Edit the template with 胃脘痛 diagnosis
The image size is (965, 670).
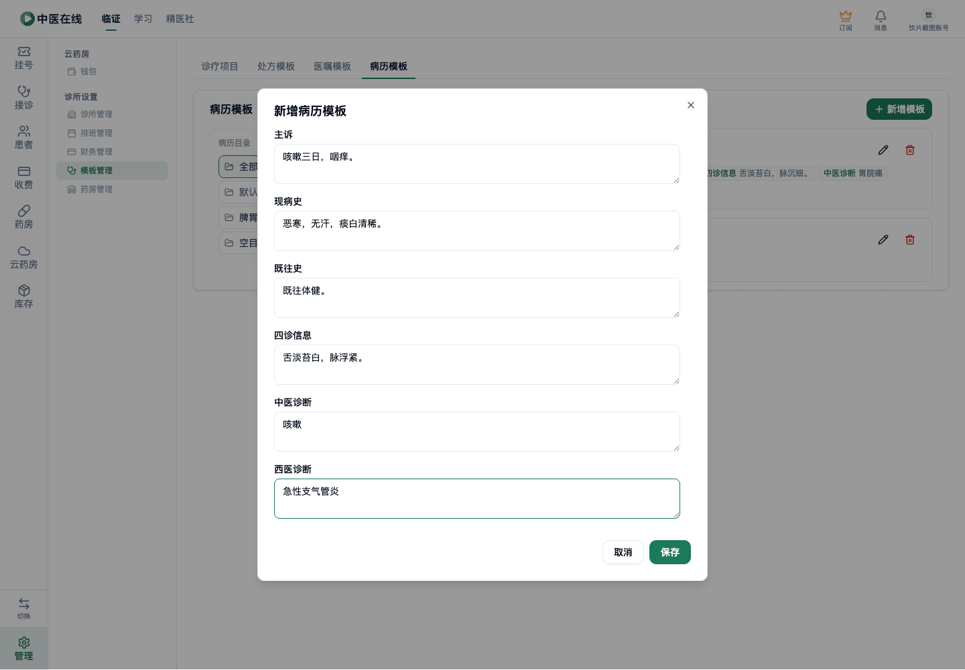[883, 150]
